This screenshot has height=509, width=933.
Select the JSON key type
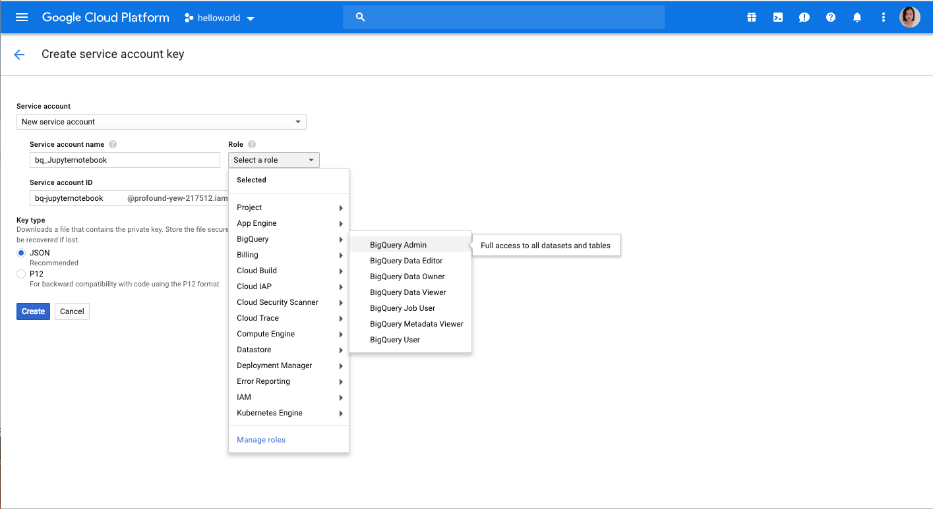pos(21,253)
